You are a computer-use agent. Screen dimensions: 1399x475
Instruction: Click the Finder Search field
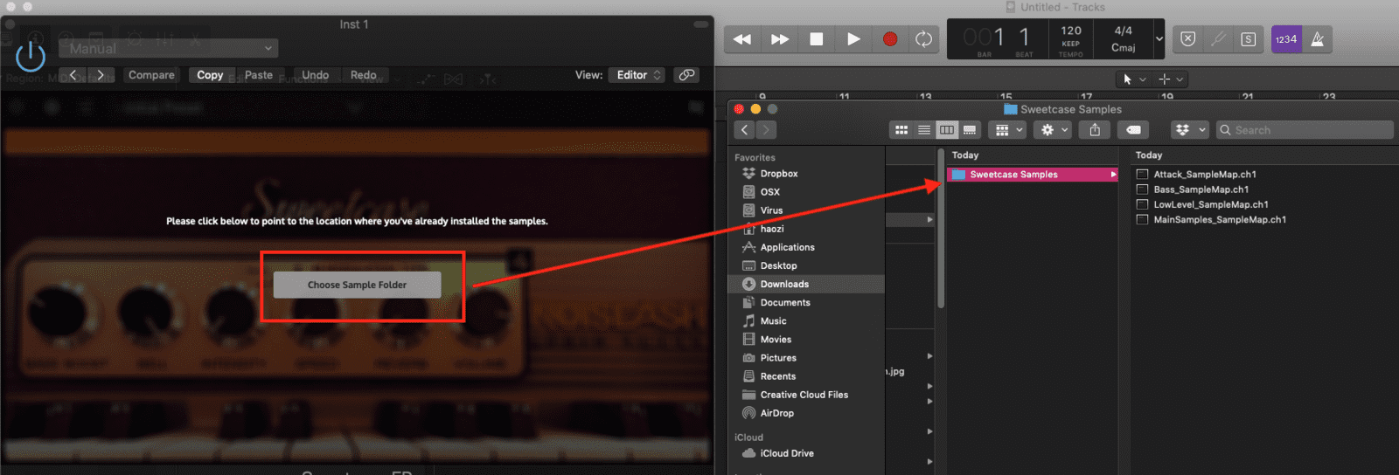pos(1305,130)
